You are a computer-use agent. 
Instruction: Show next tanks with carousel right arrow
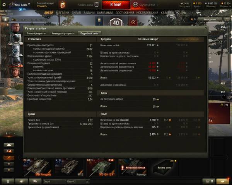tap(227, 158)
